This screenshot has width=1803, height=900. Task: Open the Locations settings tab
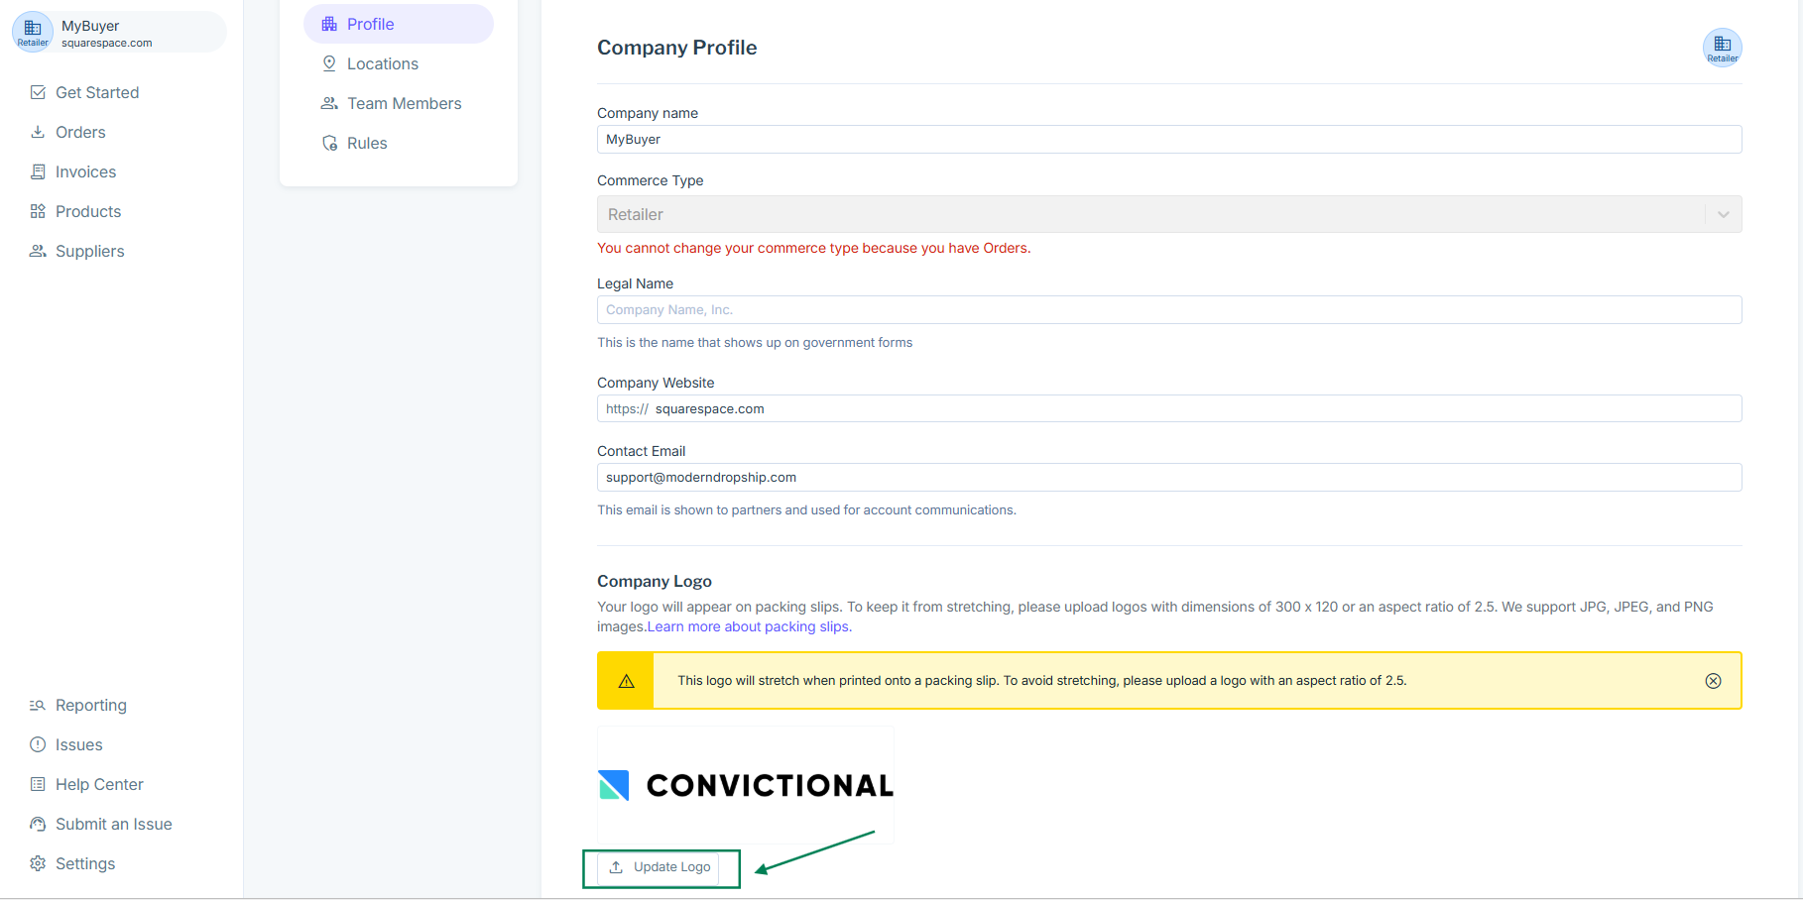tap(382, 63)
